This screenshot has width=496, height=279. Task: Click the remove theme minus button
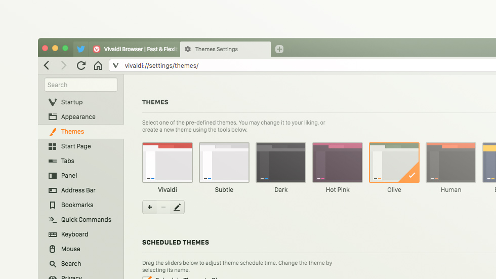click(x=163, y=207)
